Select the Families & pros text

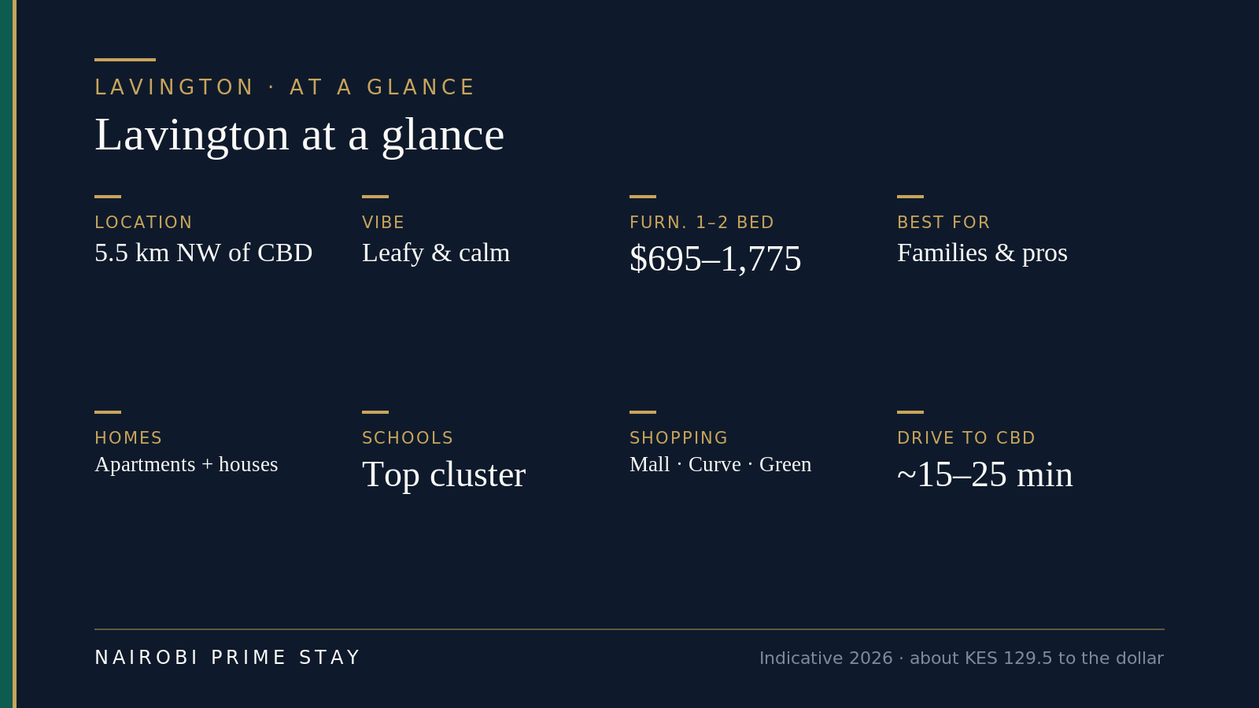(982, 253)
